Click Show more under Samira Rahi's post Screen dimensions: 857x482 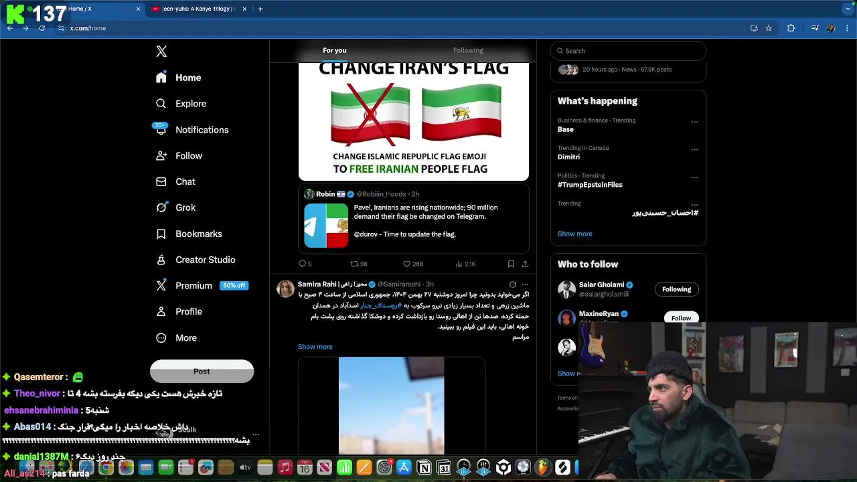pyautogui.click(x=315, y=347)
